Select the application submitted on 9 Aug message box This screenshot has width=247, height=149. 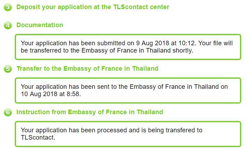click(x=128, y=47)
